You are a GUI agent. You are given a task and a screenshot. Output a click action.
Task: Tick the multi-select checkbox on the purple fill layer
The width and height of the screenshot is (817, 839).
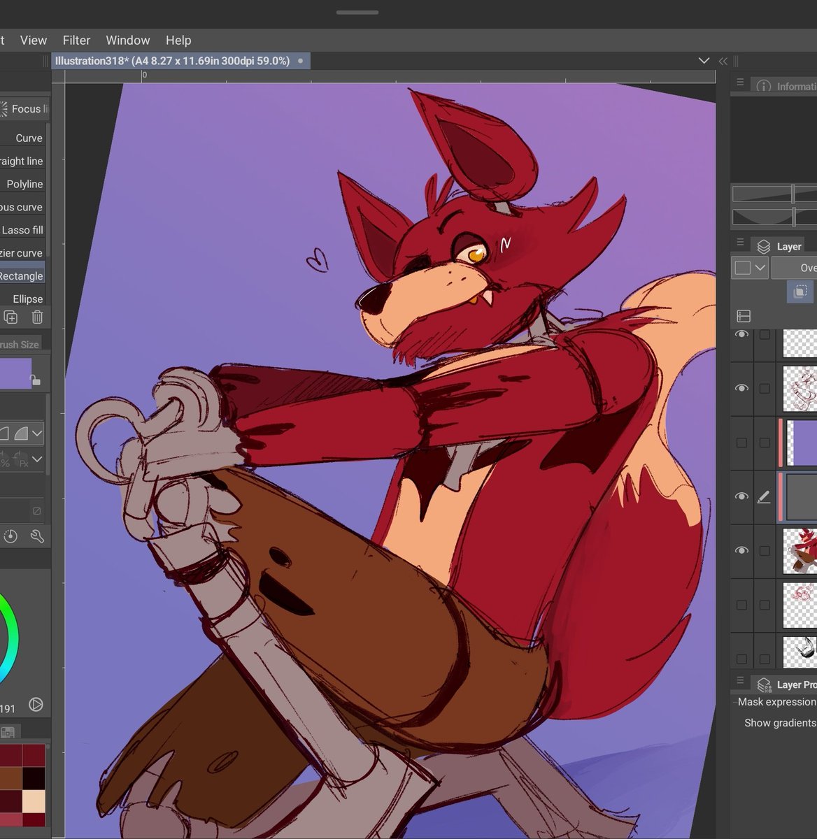[x=765, y=443]
